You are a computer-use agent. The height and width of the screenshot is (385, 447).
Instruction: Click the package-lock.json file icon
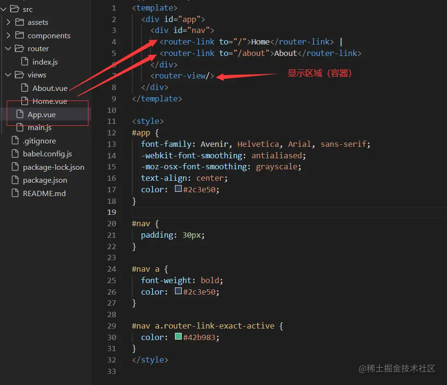click(x=15, y=166)
